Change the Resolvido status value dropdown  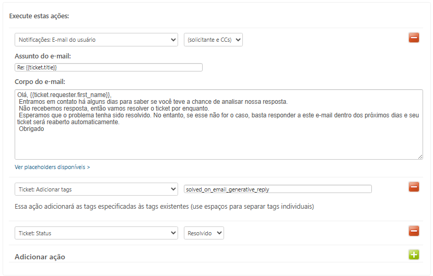pos(204,233)
